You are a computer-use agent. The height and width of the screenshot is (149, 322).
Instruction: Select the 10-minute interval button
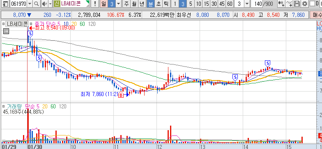click(198, 4)
